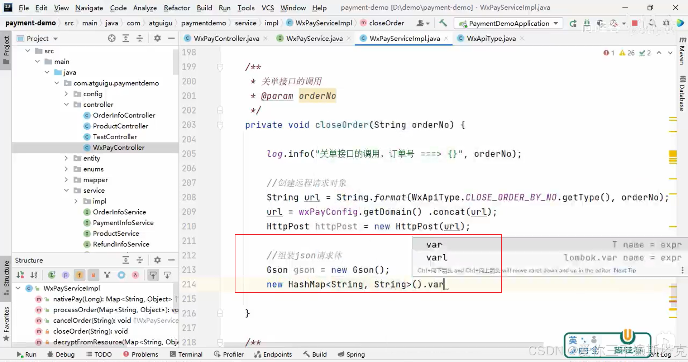Screen dimensions: 688x362
Task: Toggle Show inherited members in Structure toolbar
Action: pyautogui.click(x=52, y=275)
